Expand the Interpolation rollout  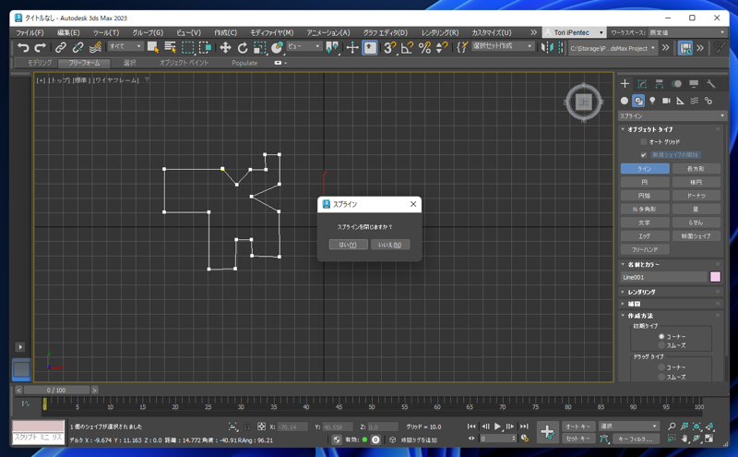point(672,304)
